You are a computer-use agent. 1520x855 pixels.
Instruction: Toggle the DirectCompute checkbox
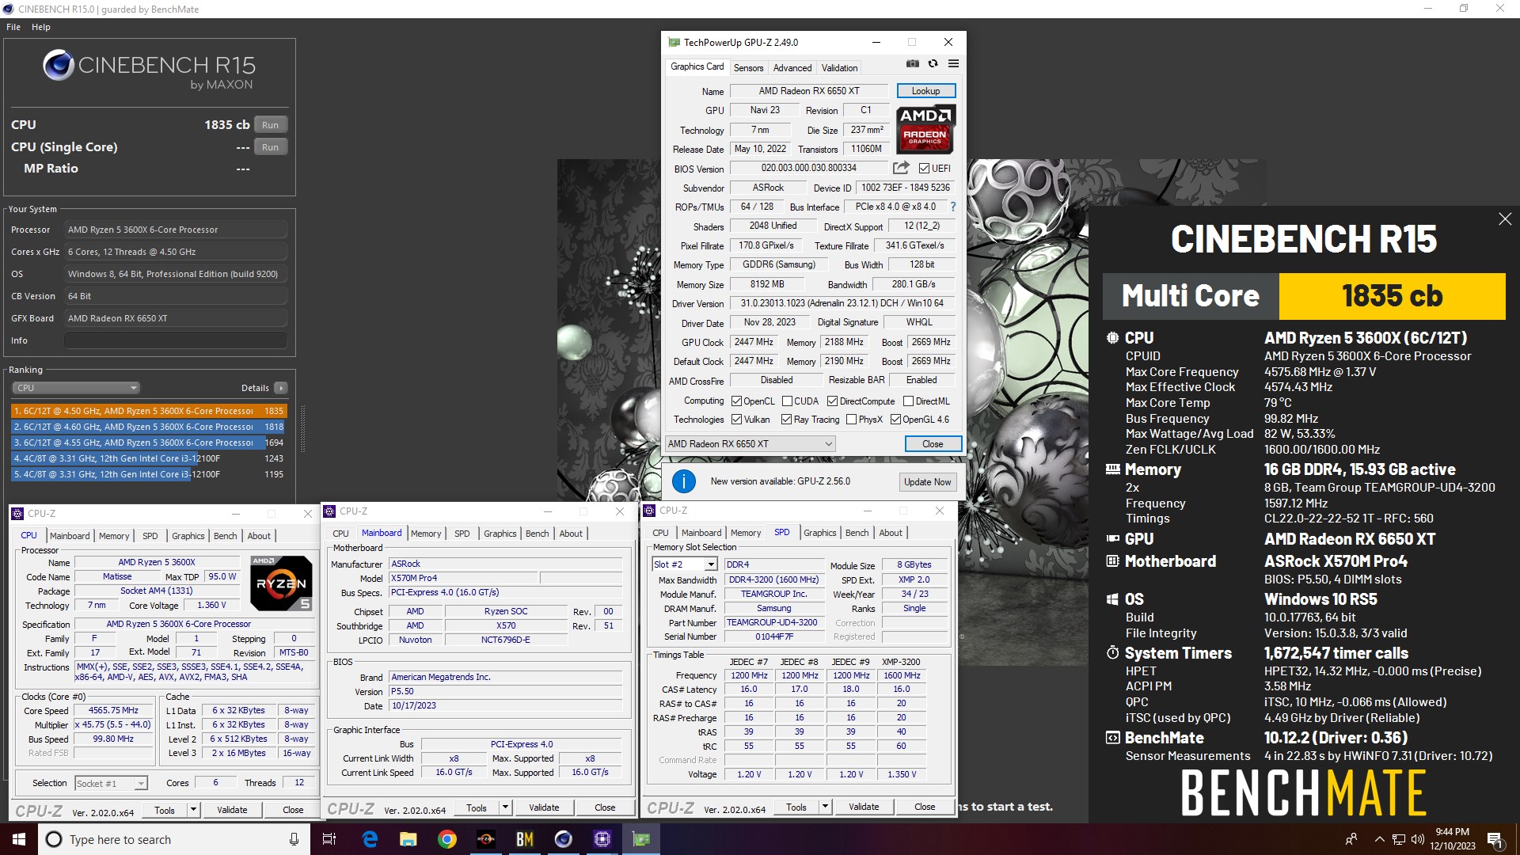(832, 401)
